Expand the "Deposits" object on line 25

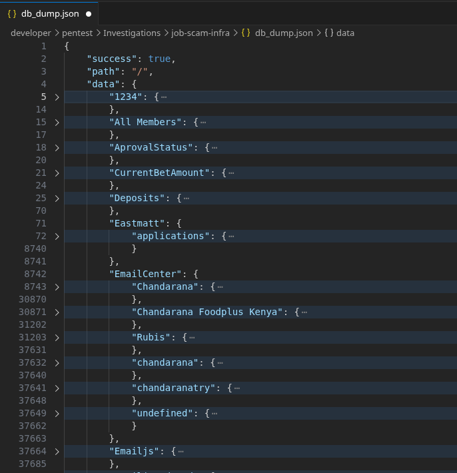(x=57, y=199)
